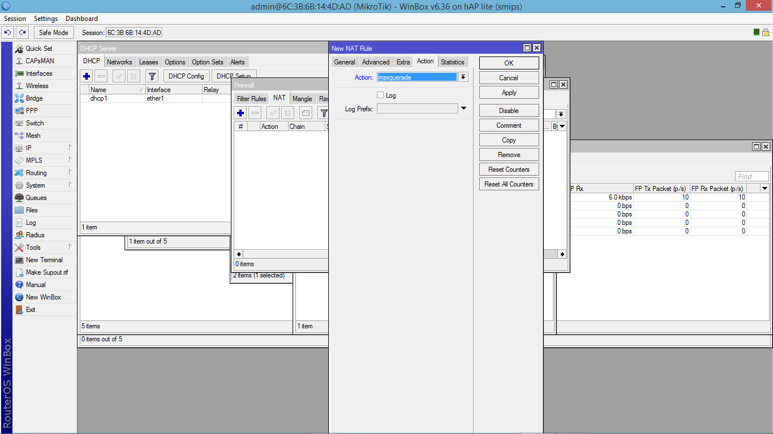
Task: Click the Redo arrow in the top toolbar
Action: [x=22, y=33]
